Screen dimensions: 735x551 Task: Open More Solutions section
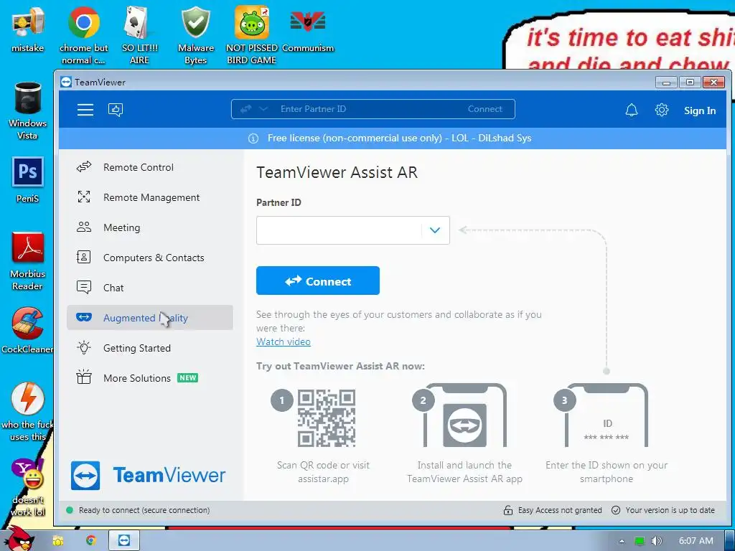pos(149,378)
